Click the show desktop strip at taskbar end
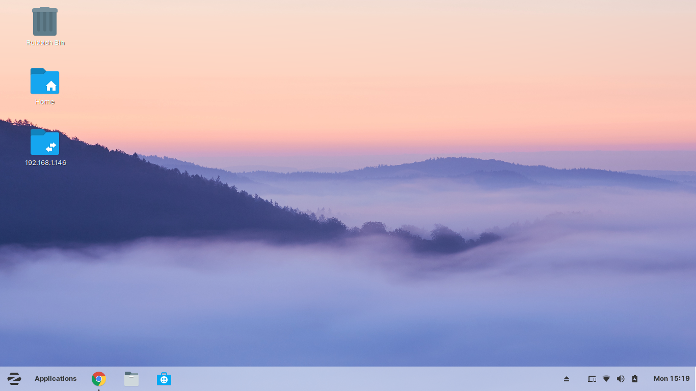Screen dimensions: 696x391 click(x=694, y=379)
